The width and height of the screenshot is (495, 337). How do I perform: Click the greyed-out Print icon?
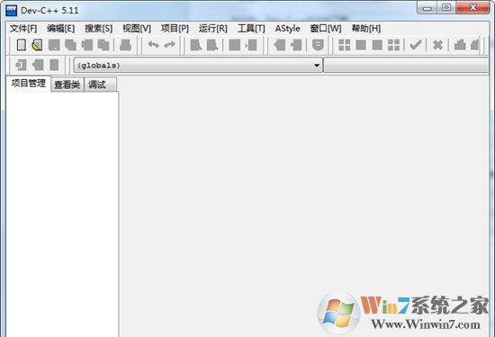125,45
